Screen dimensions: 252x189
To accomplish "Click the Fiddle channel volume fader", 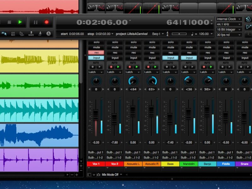I will (226, 117).
